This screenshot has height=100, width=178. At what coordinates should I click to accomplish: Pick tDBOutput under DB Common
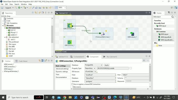click(x=163, y=34)
